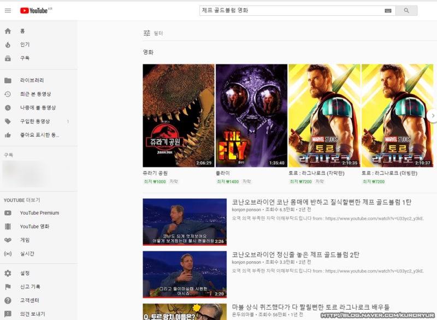437x320 pixels.
Task: Open 의견 보내기 feedback
Action: coord(33,314)
